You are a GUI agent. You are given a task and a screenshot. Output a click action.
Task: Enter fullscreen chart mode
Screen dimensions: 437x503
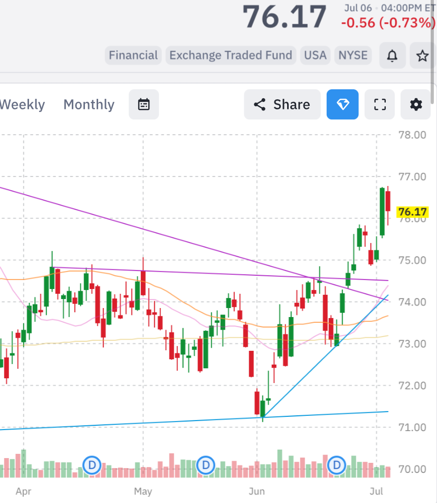tap(379, 105)
